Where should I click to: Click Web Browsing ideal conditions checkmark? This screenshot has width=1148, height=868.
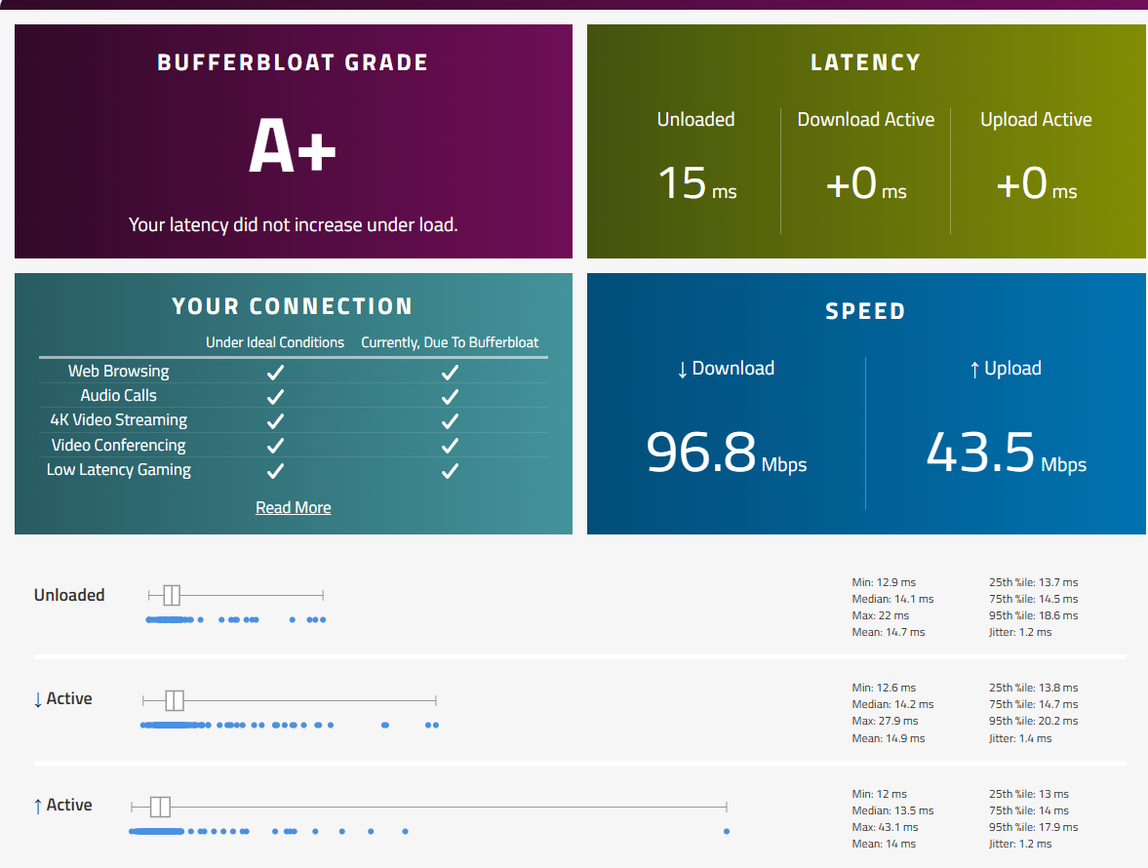click(x=275, y=373)
